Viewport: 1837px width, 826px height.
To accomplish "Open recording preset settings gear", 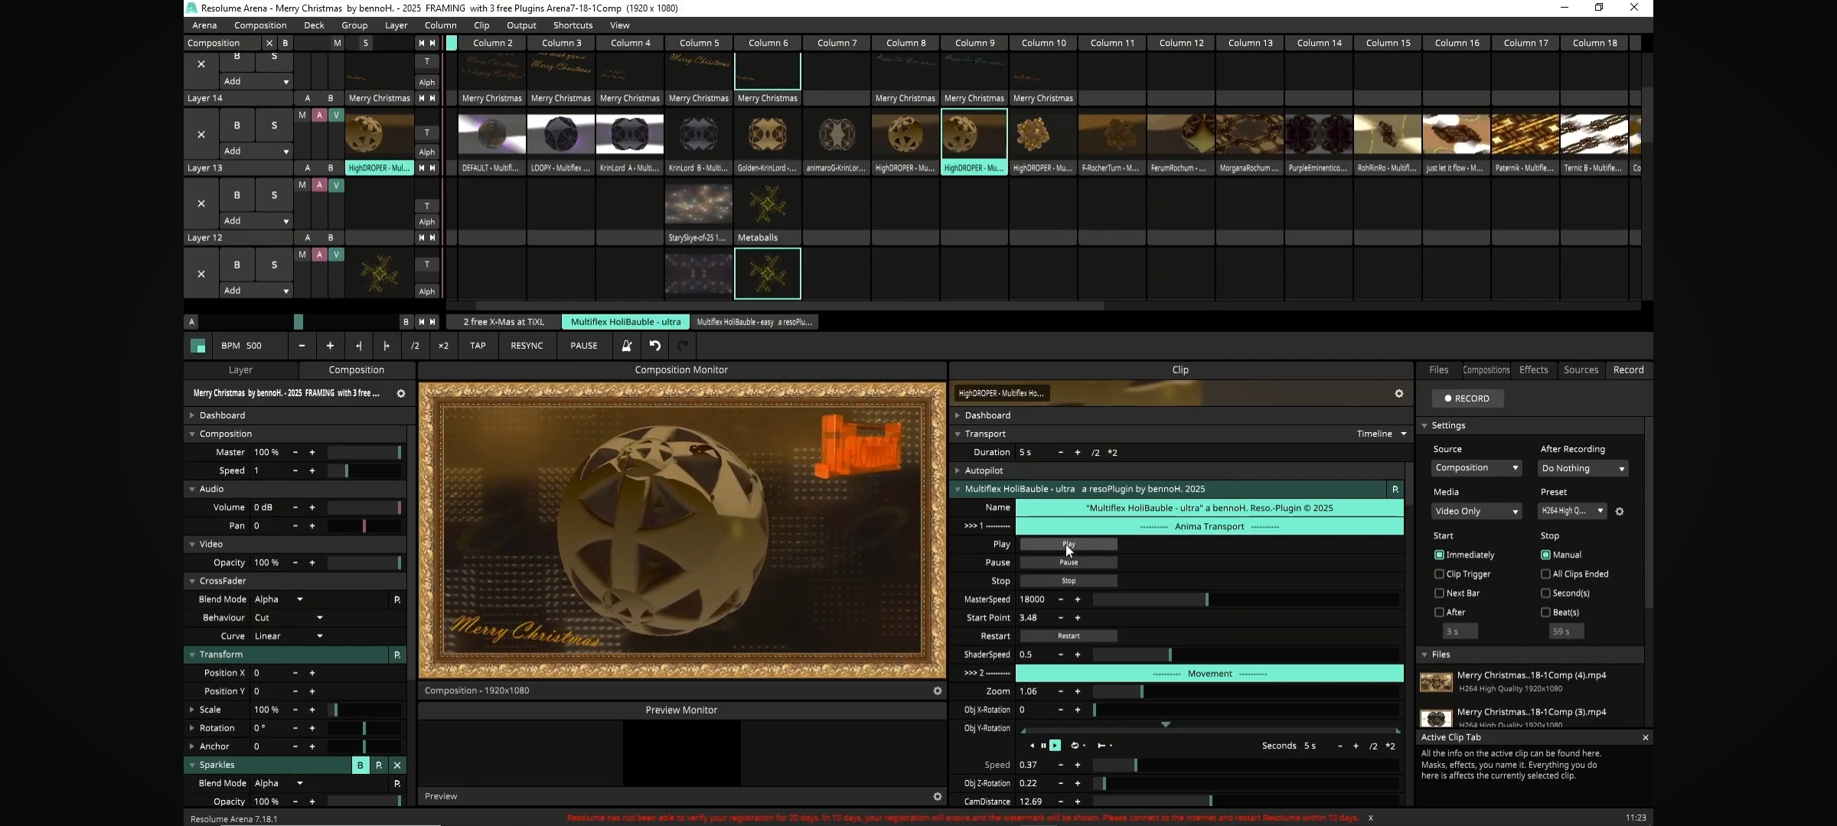I will [x=1620, y=512].
